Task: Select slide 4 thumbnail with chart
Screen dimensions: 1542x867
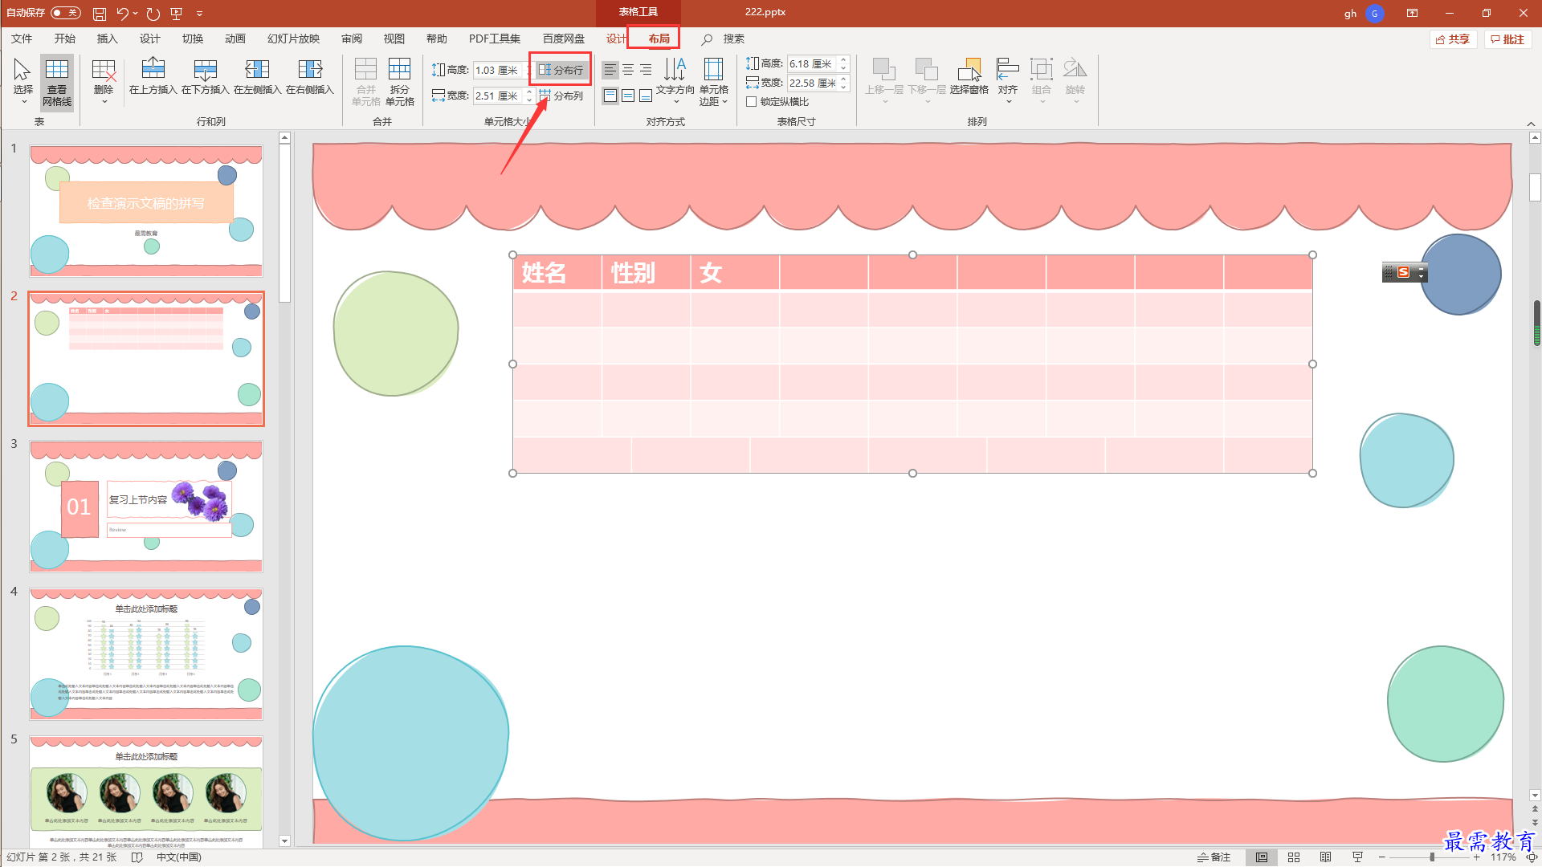Action: 146,654
